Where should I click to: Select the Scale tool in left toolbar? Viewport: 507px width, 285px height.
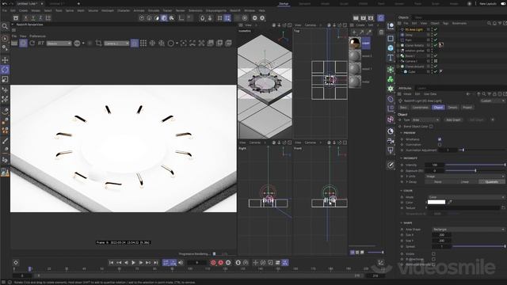(x=5, y=79)
